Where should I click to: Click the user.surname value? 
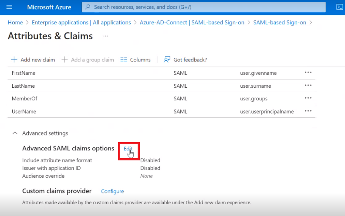(255, 86)
